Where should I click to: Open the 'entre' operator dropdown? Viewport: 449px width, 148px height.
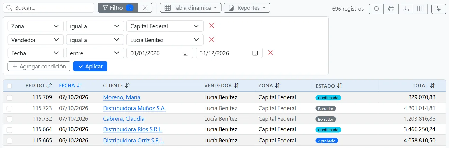[95, 53]
